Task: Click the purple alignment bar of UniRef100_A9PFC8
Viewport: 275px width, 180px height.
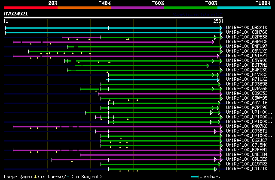Action: 113,42
